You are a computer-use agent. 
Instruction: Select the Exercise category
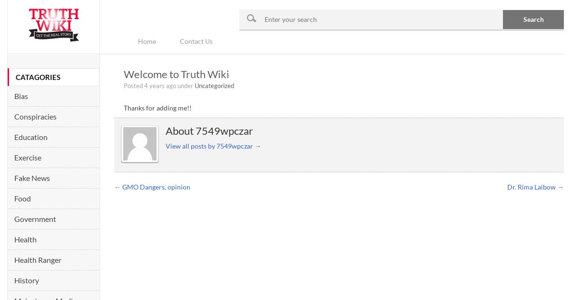53,158
